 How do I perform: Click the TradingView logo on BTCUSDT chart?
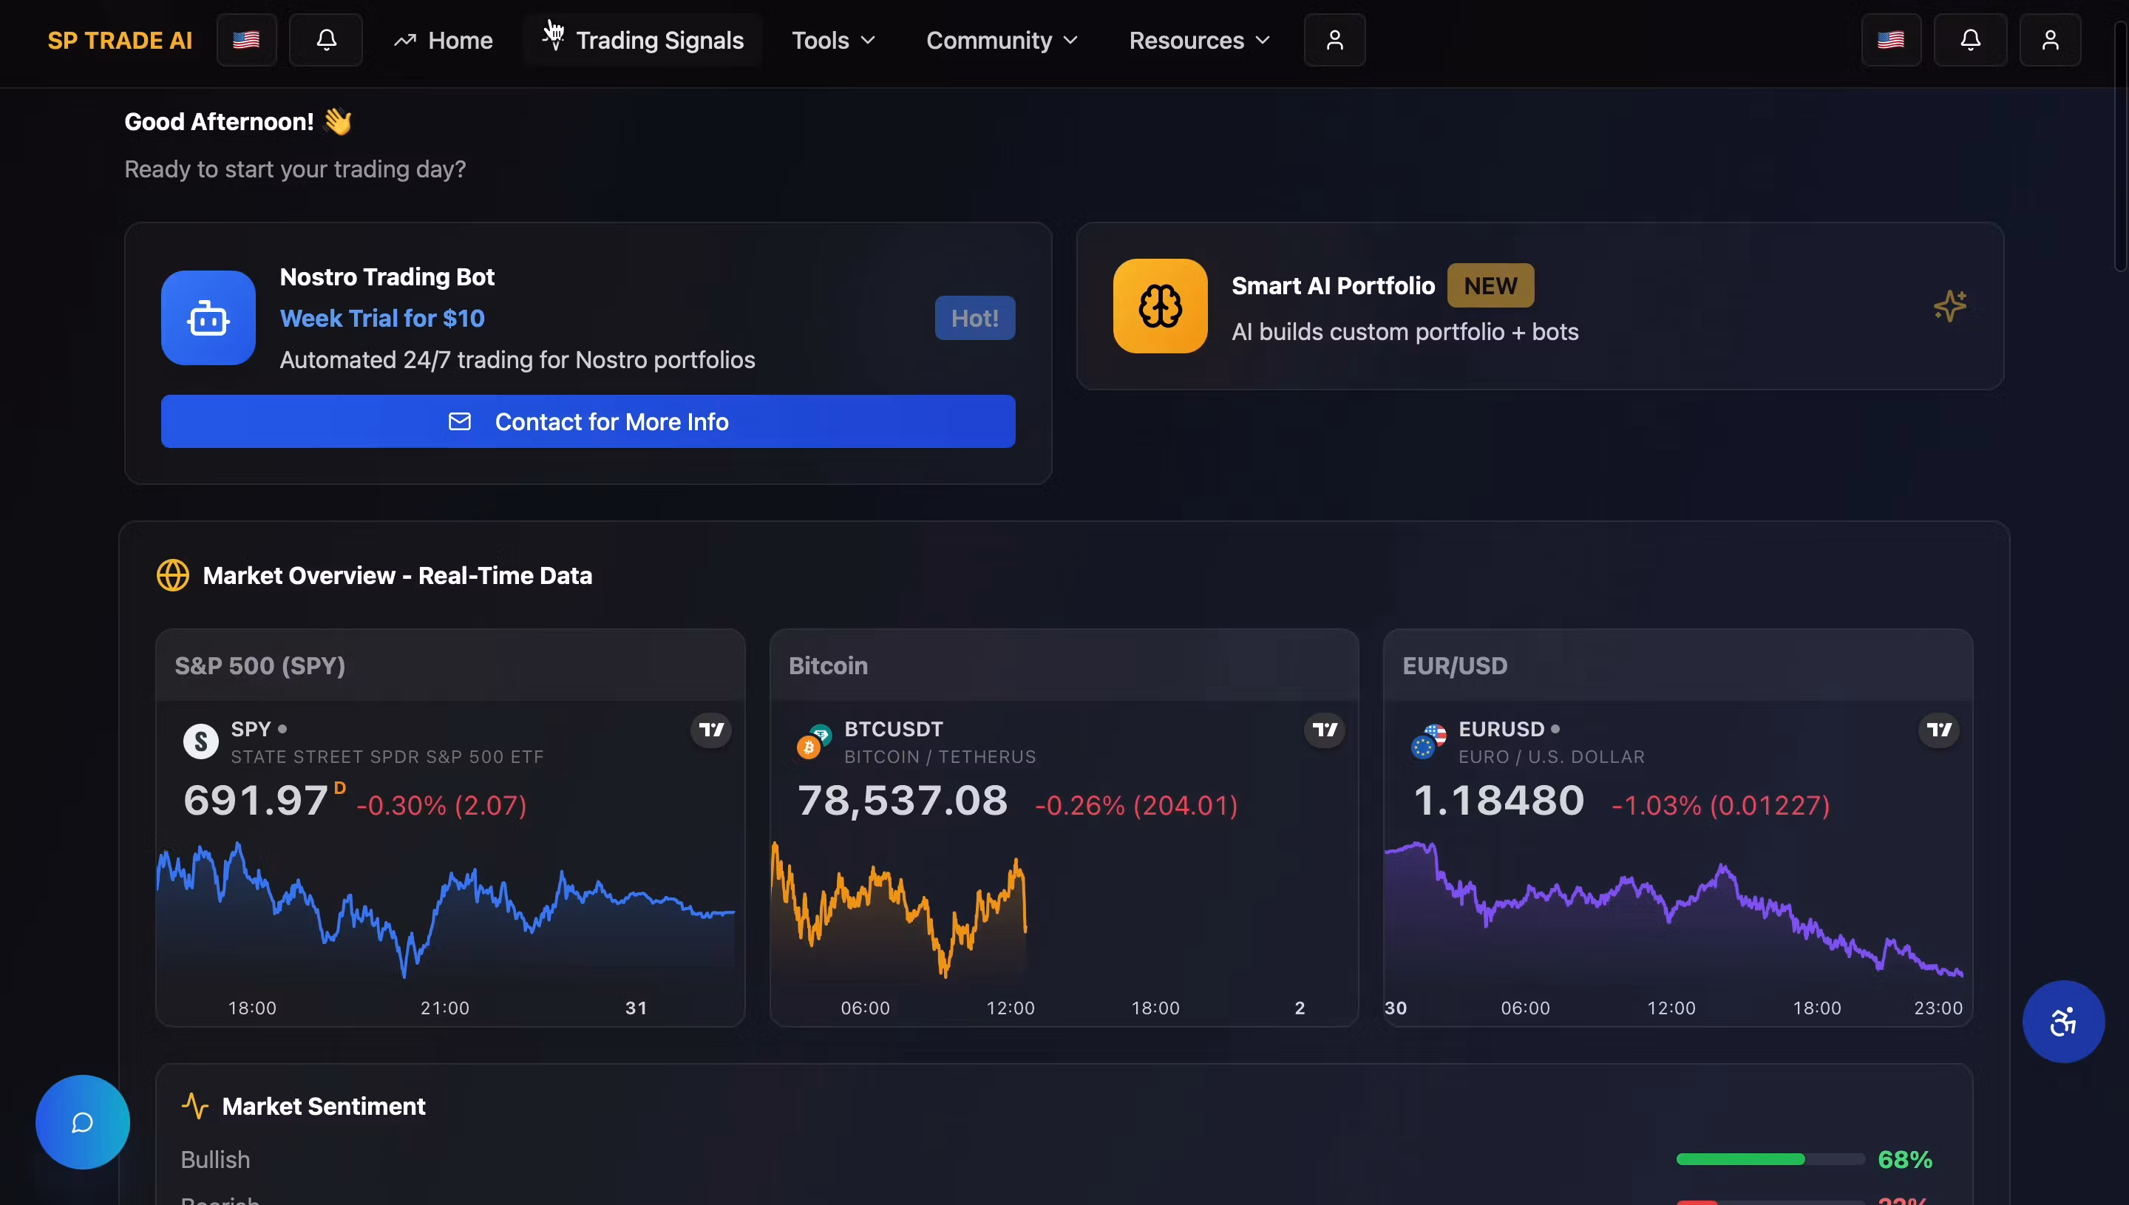1324,730
